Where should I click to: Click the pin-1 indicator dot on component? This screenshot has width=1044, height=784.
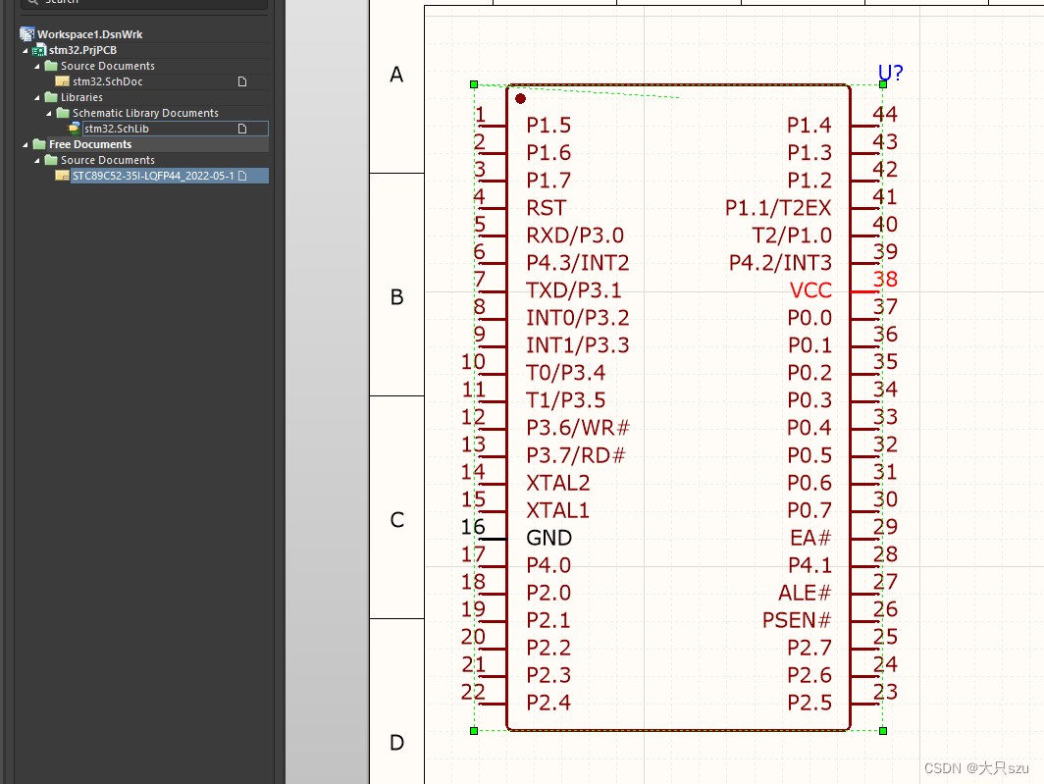521,98
